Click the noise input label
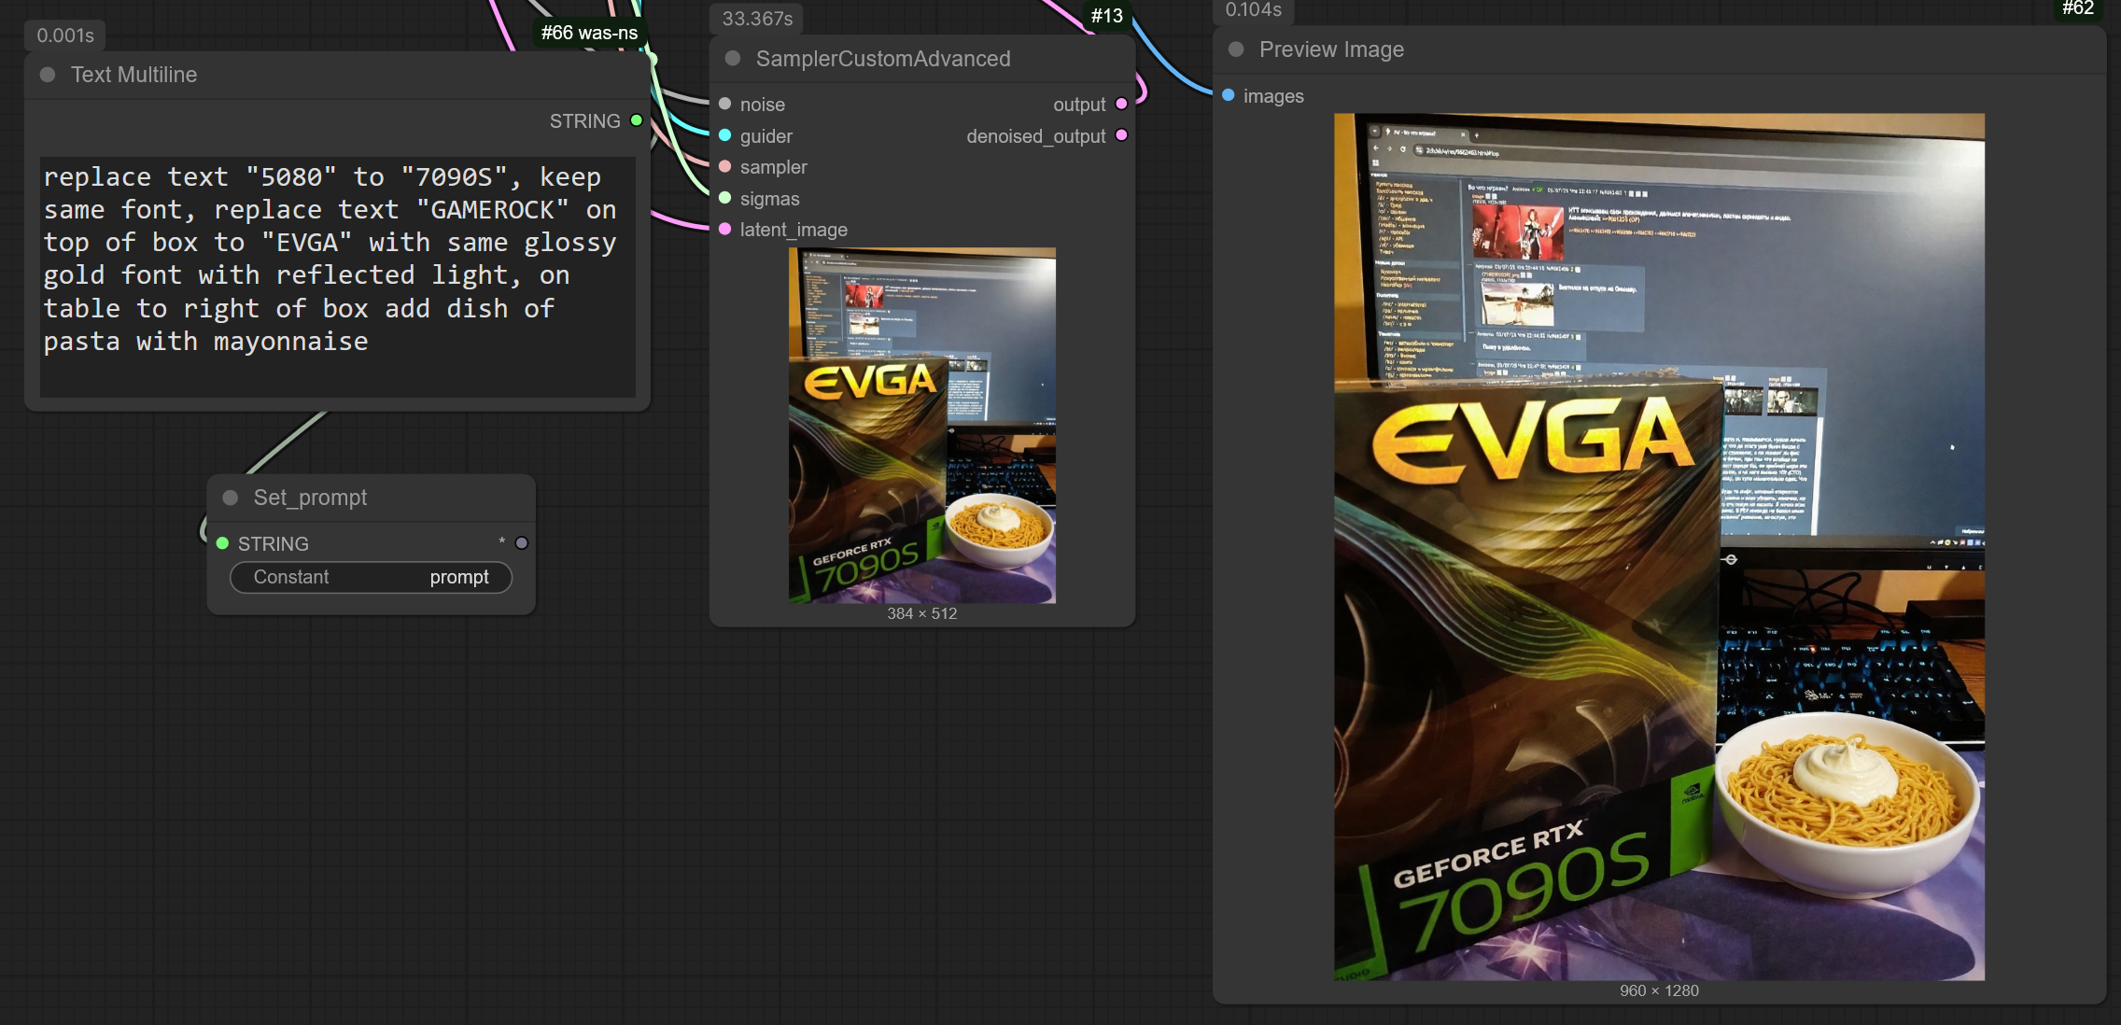This screenshot has width=2121, height=1025. pos(763,105)
